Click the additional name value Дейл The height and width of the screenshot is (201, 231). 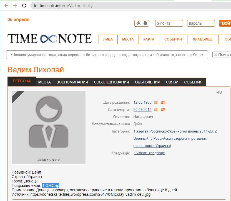138,124
